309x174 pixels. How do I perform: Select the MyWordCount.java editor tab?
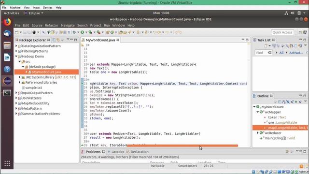[x=100, y=40]
